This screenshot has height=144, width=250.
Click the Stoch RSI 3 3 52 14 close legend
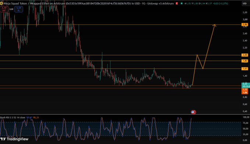pyautogui.click(x=13, y=117)
